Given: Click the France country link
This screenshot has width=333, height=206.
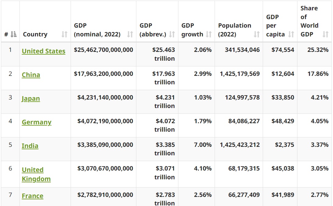Looking at the screenshot, I should click(x=33, y=196).
